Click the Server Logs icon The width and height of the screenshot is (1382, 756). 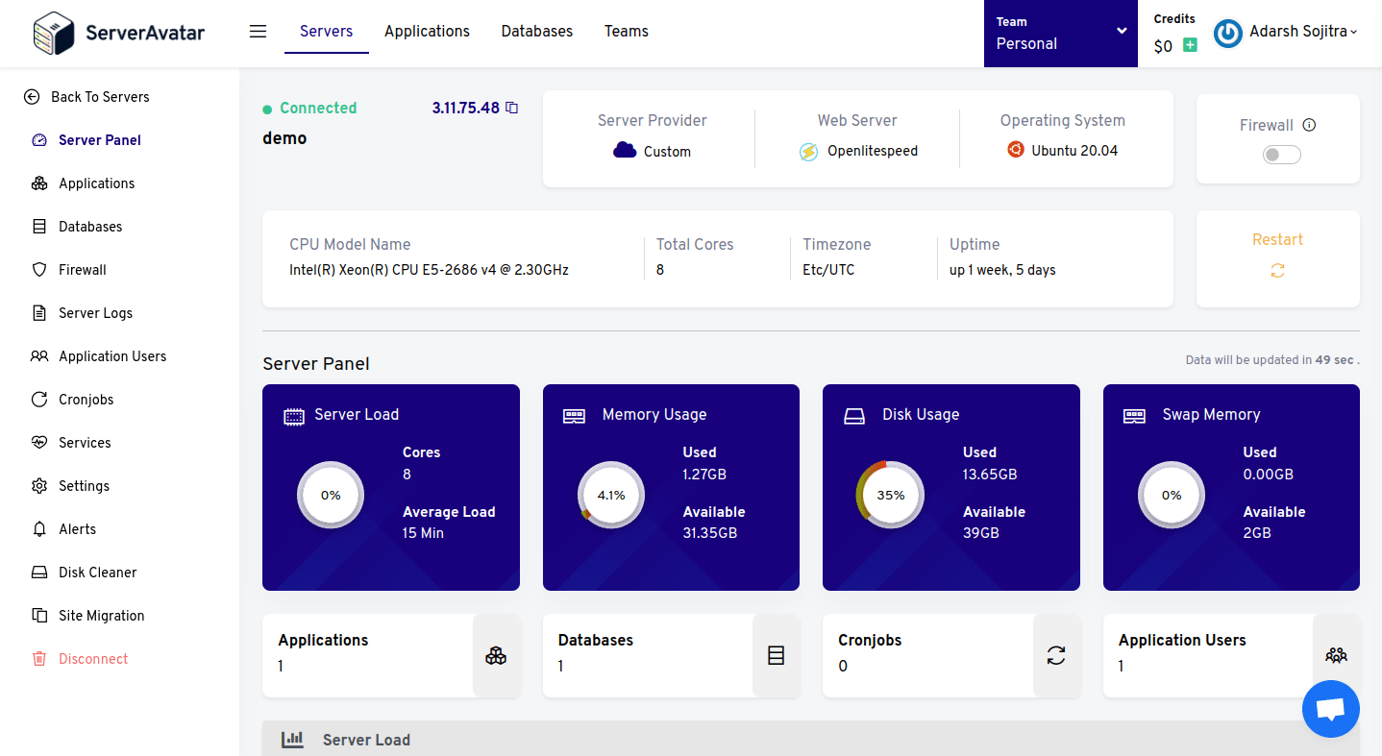[38, 312]
